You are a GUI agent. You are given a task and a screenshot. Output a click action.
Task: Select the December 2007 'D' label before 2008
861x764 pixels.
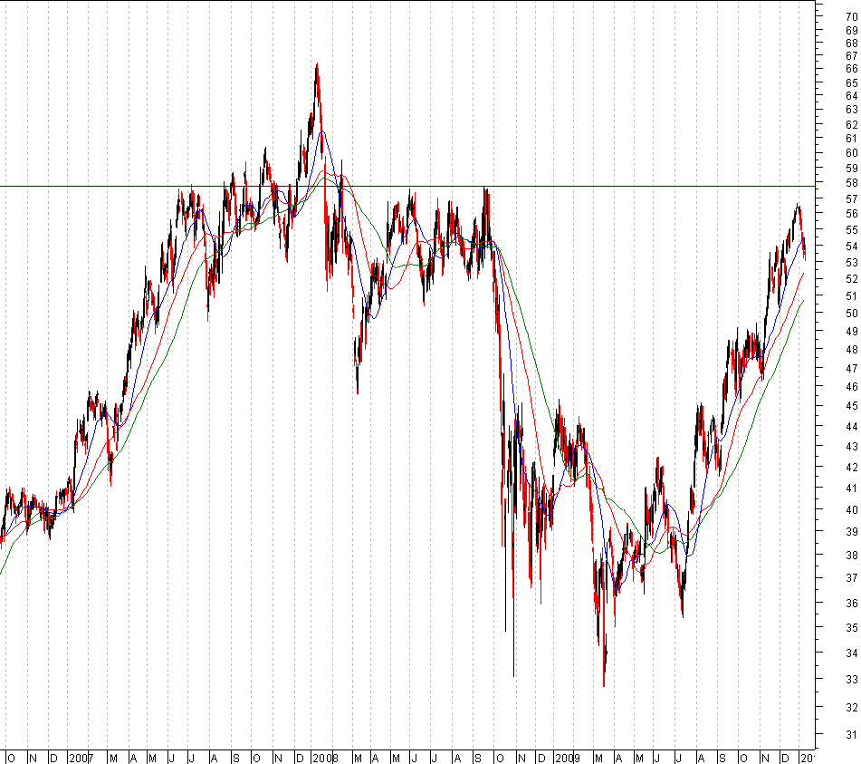[300, 759]
